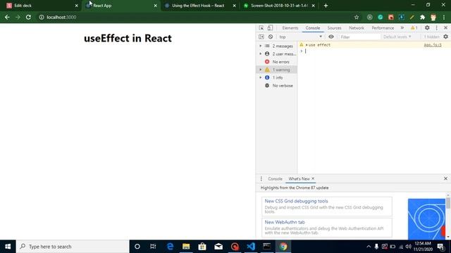The width and height of the screenshot is (451, 253).
Task: Open Task View on the taskbar
Action: (153, 247)
